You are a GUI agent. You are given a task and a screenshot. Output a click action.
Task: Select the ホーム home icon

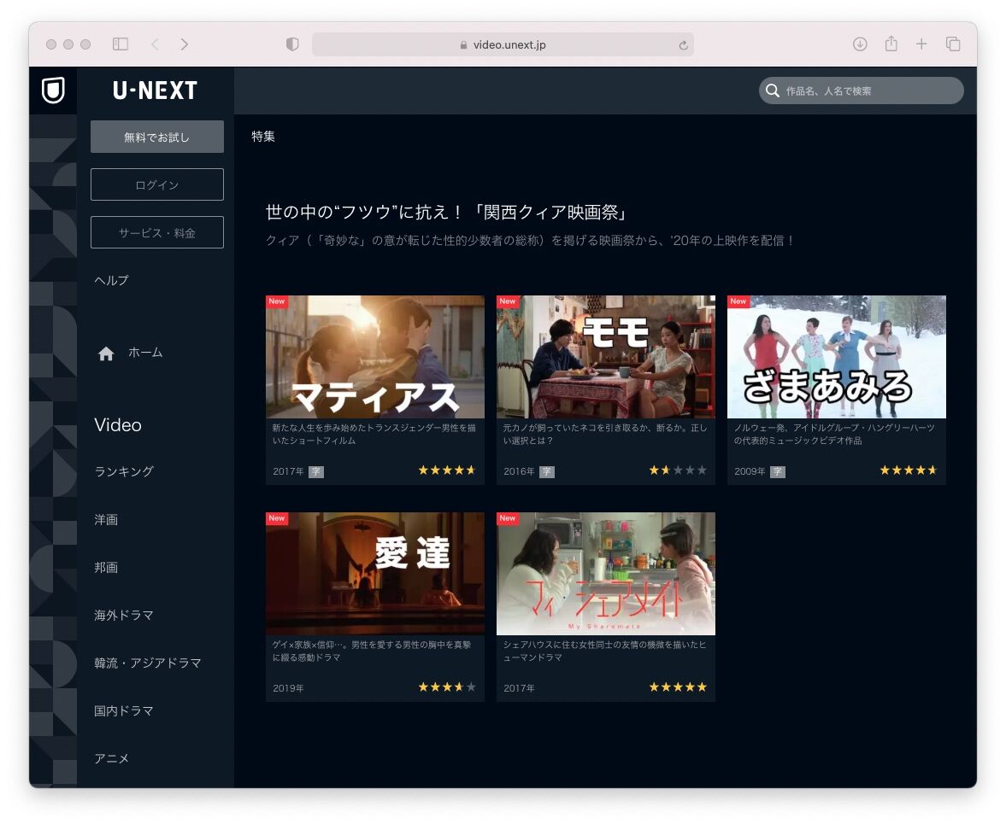[105, 352]
